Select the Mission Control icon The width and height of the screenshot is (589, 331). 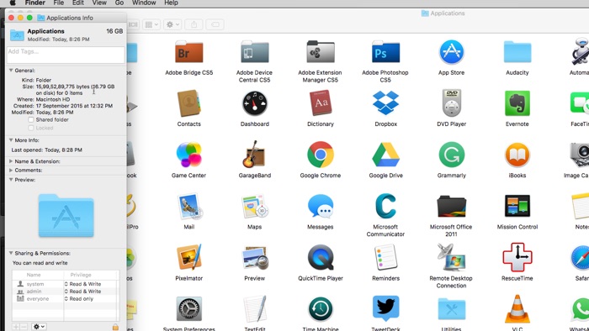tap(517, 206)
